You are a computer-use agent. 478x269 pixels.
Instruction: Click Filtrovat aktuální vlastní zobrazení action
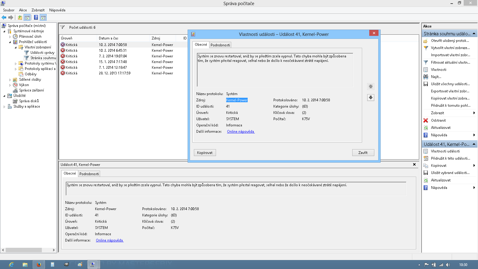tap(450, 62)
